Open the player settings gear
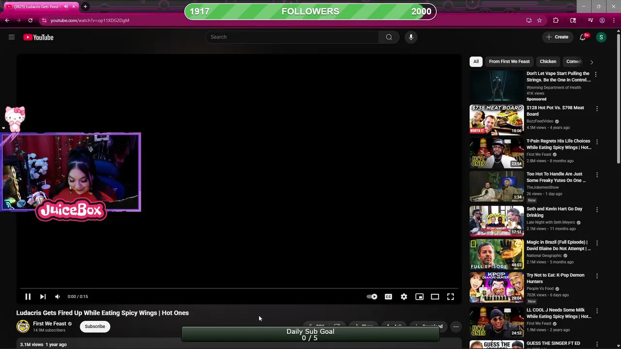This screenshot has height=349, width=621. click(x=404, y=297)
